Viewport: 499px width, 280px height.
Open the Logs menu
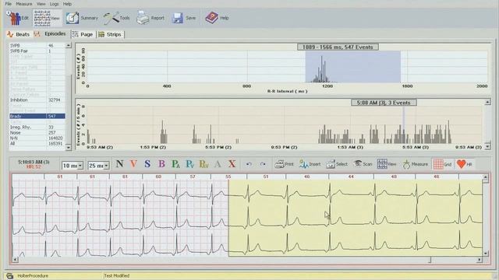54,4
